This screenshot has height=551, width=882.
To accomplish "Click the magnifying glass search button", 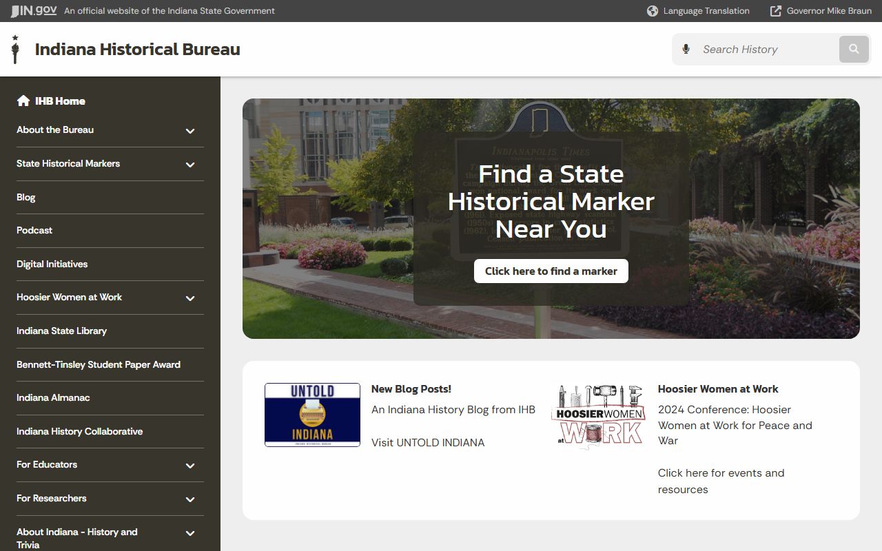I will 854,50.
